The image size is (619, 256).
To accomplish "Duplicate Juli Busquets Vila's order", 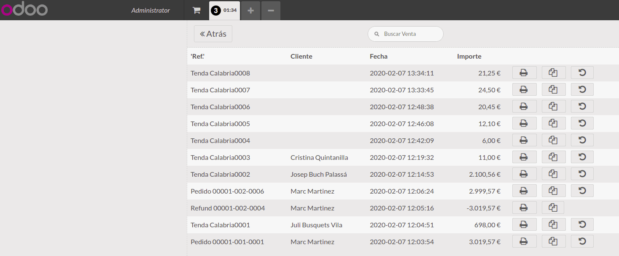I will tap(553, 224).
